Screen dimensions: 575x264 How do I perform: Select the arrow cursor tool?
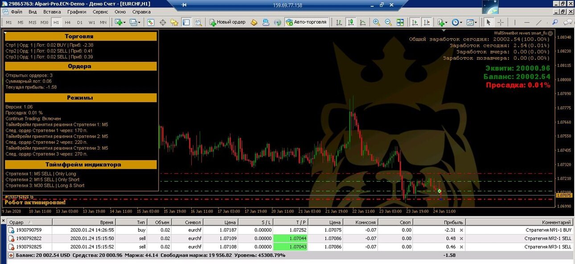pyautogui.click(x=489, y=22)
